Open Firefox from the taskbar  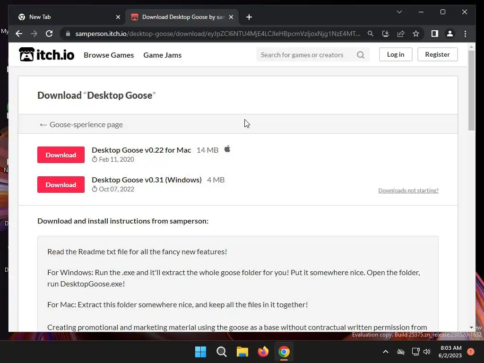(x=263, y=352)
